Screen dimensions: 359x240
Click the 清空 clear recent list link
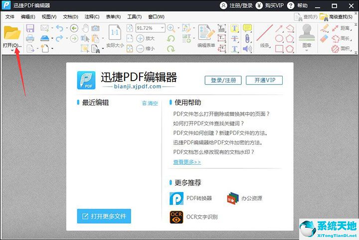[150, 103]
